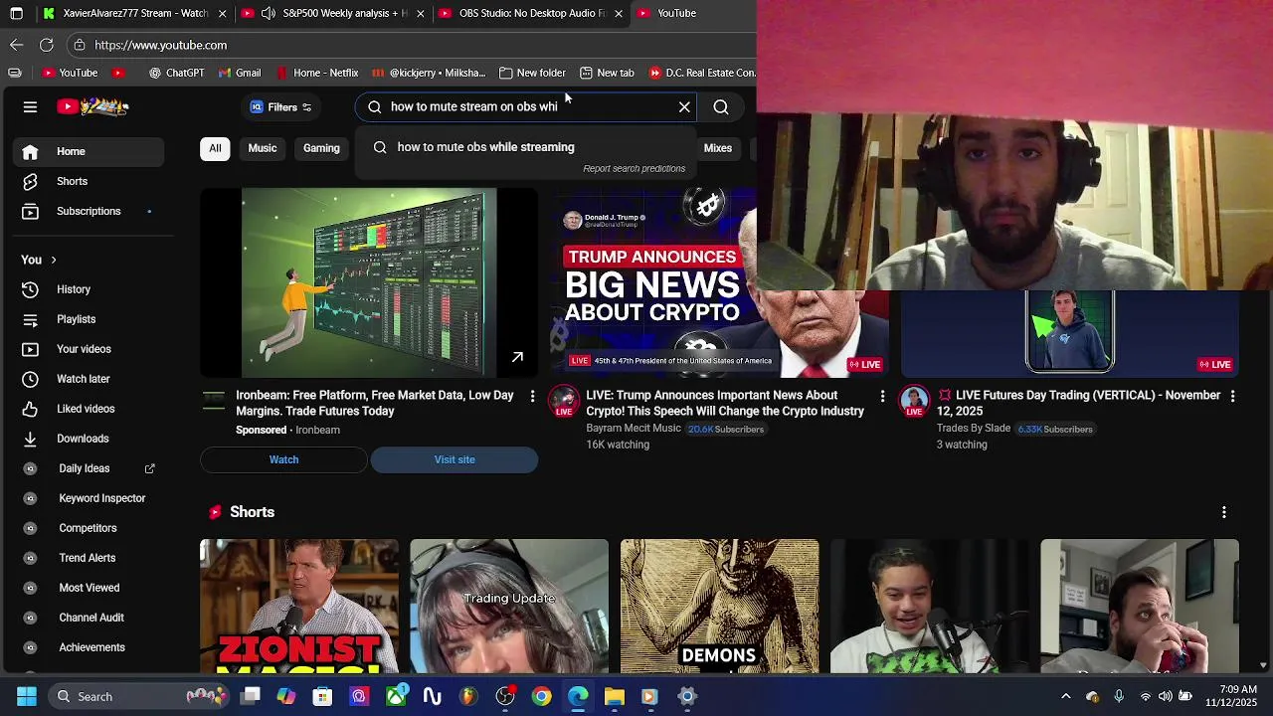
Task: Go to Home in sidebar
Action: 88,151
